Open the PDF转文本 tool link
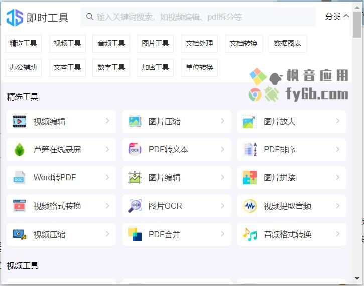The image size is (364, 286). (x=176, y=149)
